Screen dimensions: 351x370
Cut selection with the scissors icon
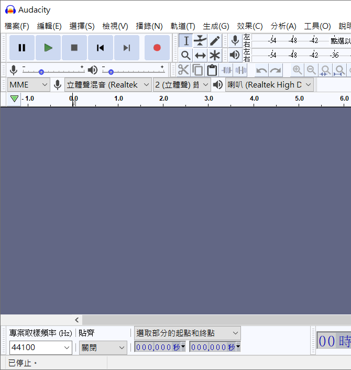click(x=183, y=70)
